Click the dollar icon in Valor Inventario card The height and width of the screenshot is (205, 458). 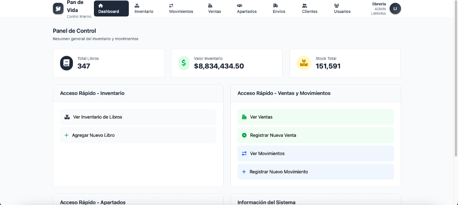[x=184, y=63]
